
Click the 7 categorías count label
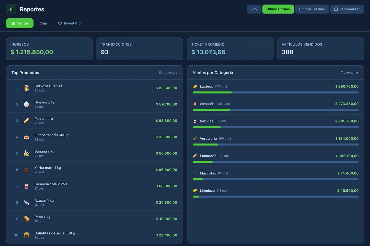click(x=350, y=72)
